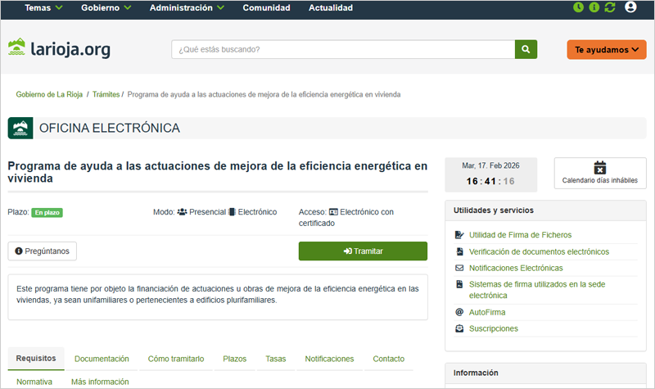655x389 pixels.
Task: Follow the Trámites breadcrumb link
Action: coord(106,94)
